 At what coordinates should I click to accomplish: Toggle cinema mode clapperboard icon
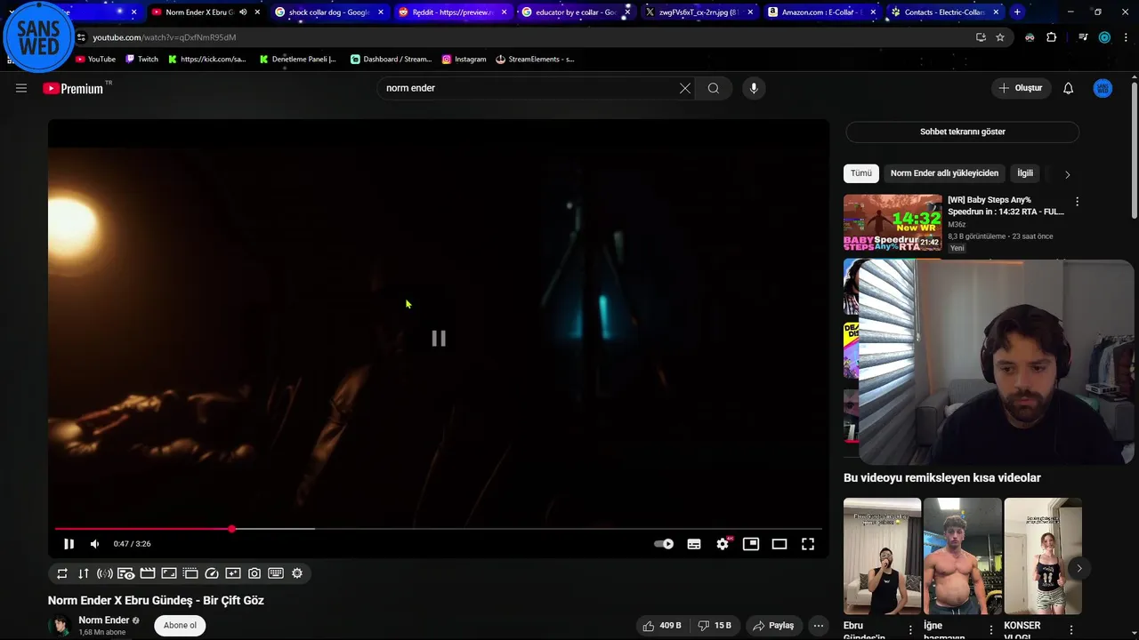click(x=148, y=573)
